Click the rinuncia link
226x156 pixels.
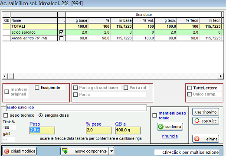click(170, 136)
